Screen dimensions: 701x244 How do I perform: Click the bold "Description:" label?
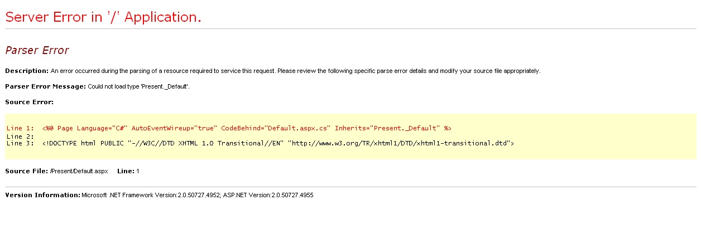coord(27,71)
